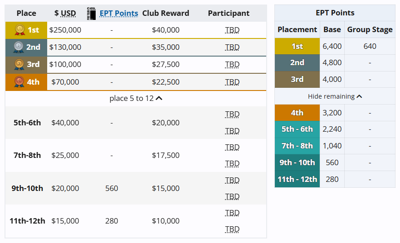
Task: Click the 11th - 12th placement cell
Action: (x=297, y=179)
